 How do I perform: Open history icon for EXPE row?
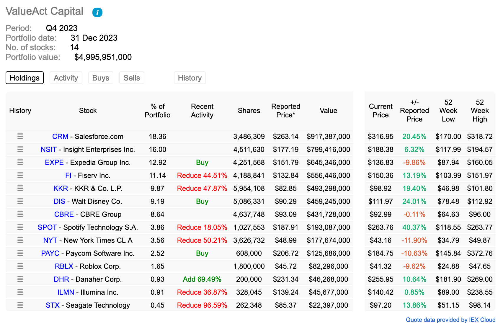(x=20, y=162)
